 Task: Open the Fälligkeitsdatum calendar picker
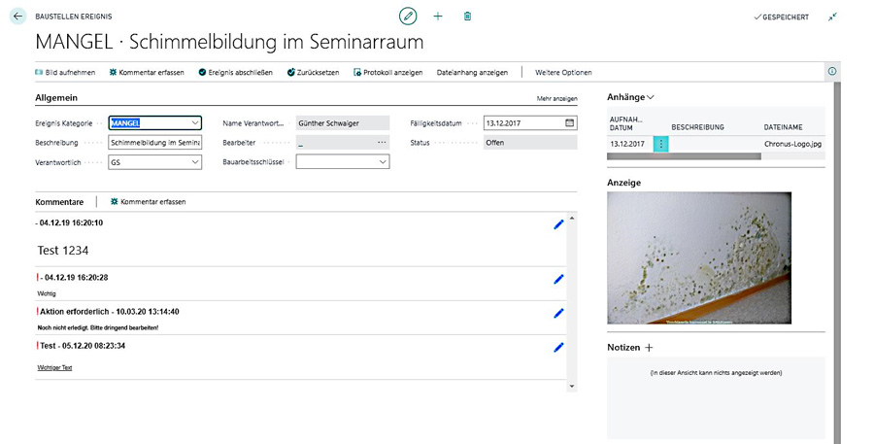point(570,122)
